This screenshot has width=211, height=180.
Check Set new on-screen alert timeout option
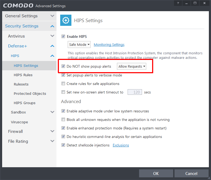[63, 92]
